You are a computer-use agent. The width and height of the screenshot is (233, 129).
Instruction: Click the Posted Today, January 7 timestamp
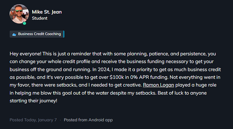click(x=33, y=120)
